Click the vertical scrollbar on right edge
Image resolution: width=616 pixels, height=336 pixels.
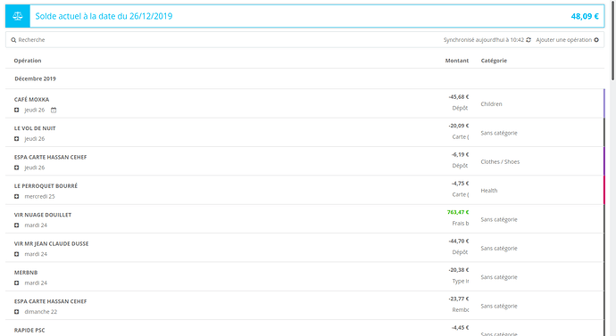pyautogui.click(x=612, y=39)
